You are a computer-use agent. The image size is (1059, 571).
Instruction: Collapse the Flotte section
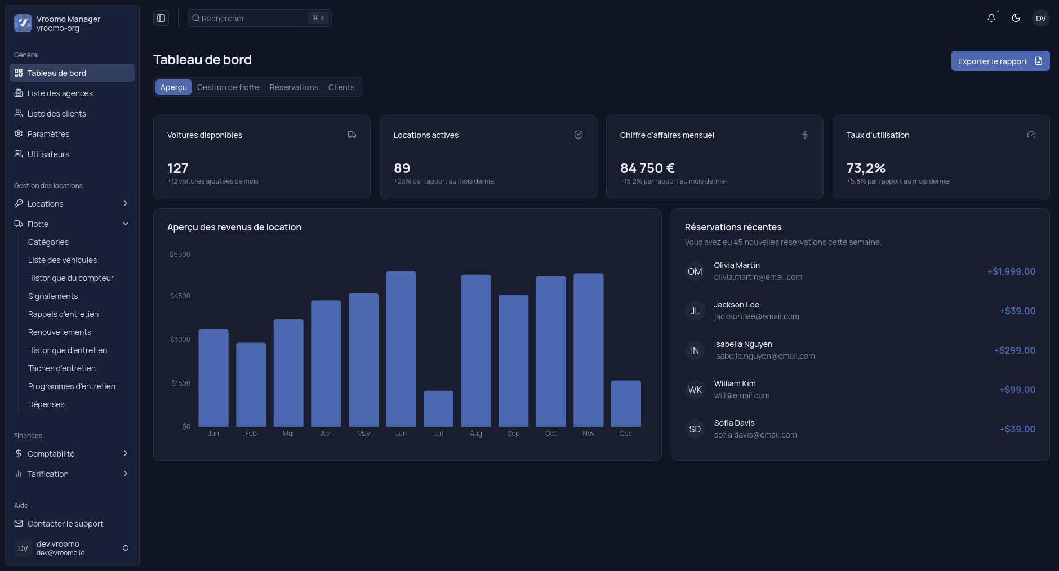point(125,224)
